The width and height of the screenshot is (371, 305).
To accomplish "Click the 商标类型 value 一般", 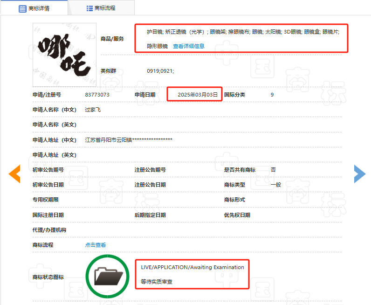I will (x=276, y=184).
